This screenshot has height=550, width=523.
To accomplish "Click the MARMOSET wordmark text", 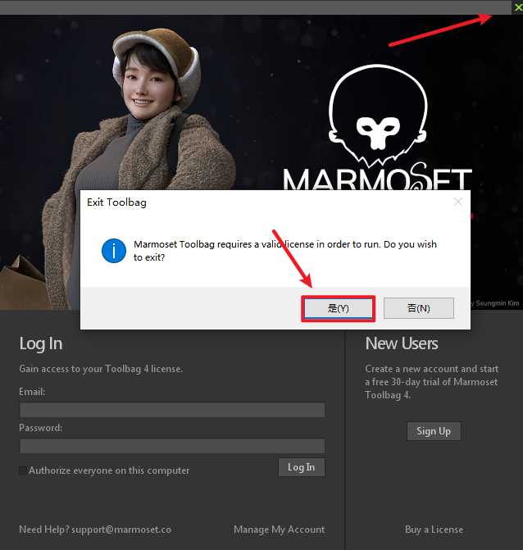I will click(378, 179).
